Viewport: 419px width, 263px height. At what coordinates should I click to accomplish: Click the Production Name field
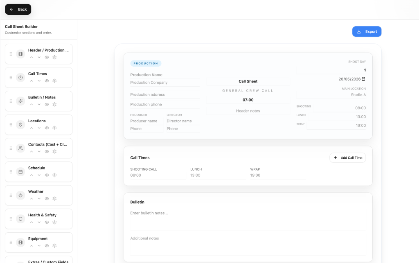click(165, 75)
